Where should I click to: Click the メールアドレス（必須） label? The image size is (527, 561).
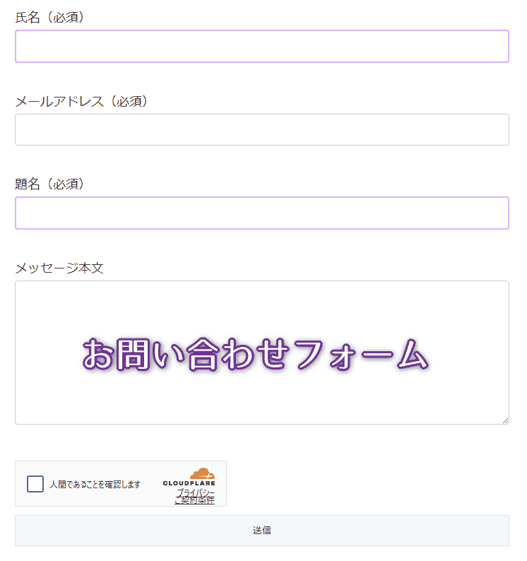tap(81, 101)
